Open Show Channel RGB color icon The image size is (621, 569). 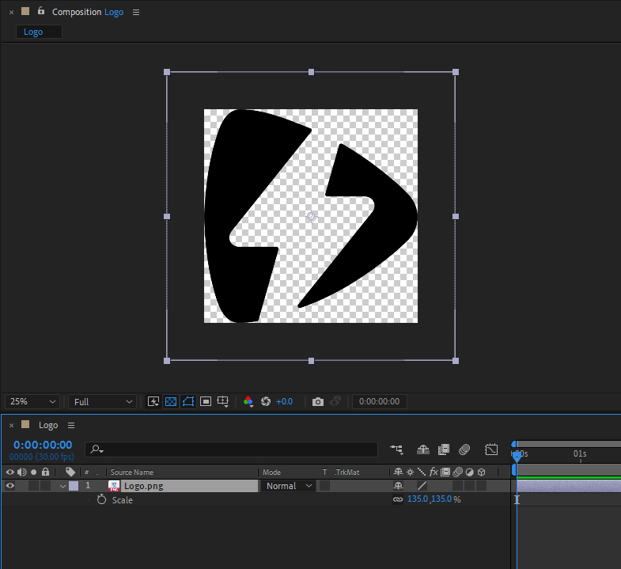[x=248, y=401]
